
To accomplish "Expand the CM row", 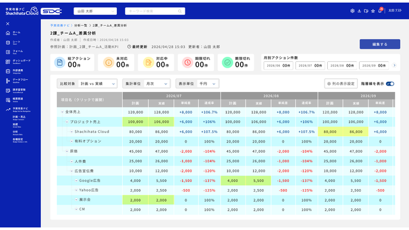I will (76, 209).
